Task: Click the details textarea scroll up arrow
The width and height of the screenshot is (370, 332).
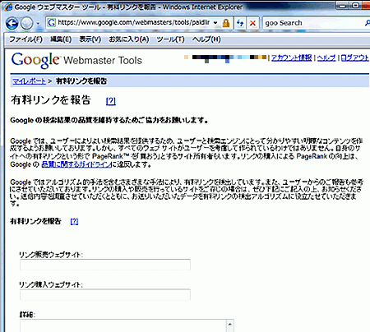Action: coord(230,325)
